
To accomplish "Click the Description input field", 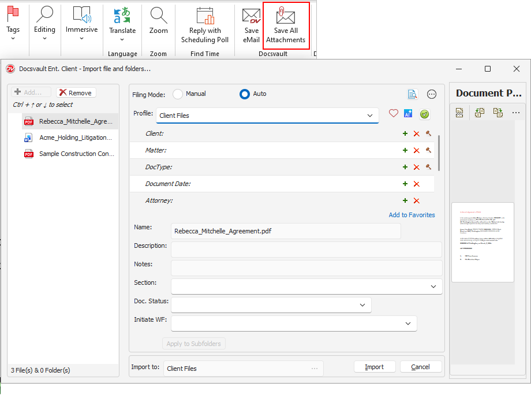I will (x=306, y=250).
